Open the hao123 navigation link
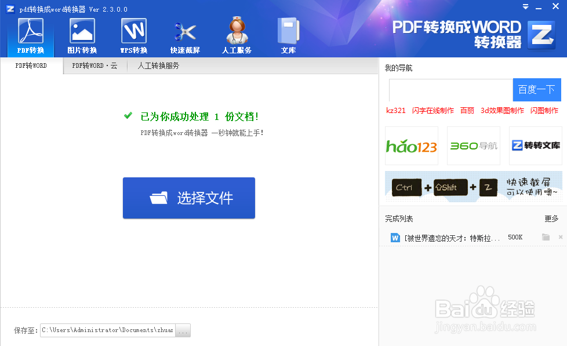Image resolution: width=567 pixels, height=346 pixels. point(412,146)
